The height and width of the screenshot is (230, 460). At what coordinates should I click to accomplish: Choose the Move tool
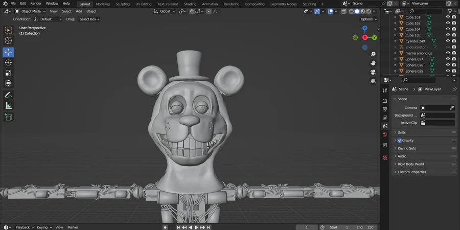tap(9, 52)
